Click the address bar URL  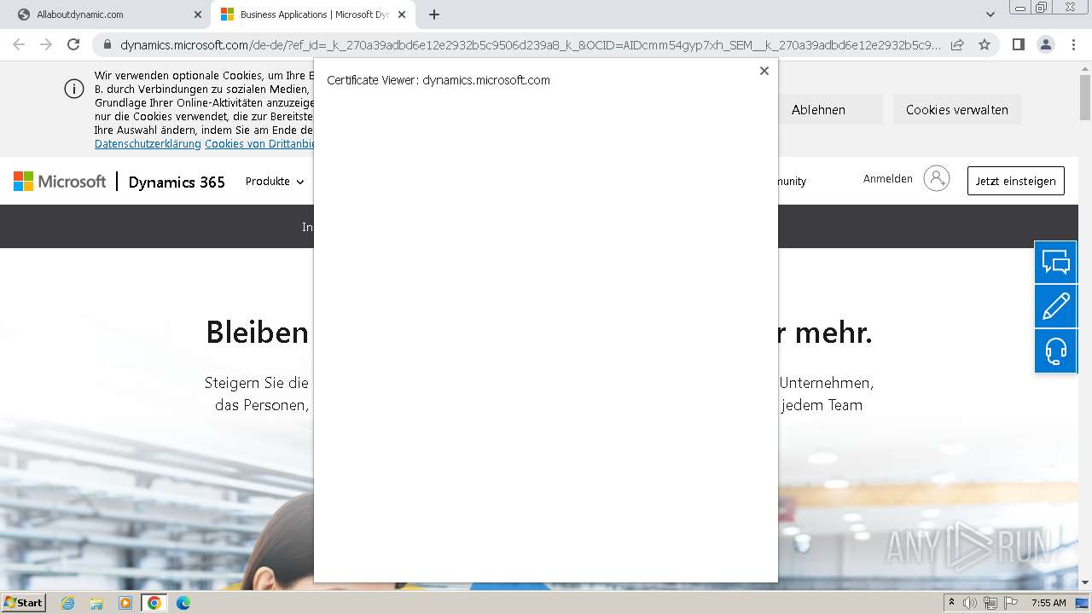point(531,45)
